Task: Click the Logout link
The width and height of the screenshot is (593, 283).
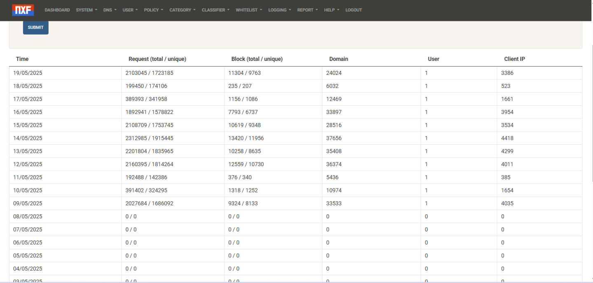Action: 353,10
